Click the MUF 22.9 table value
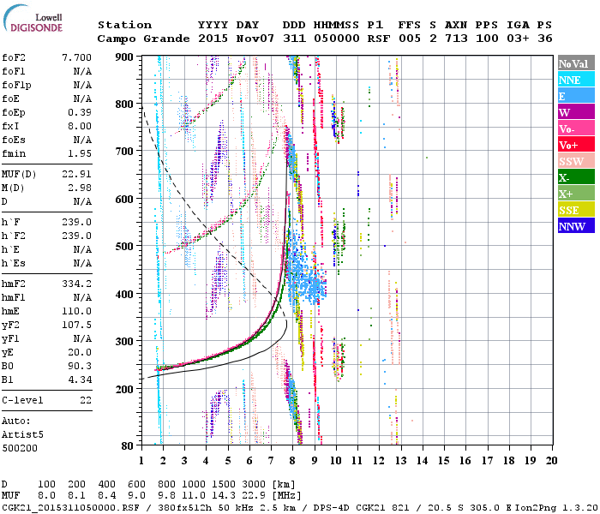The width and height of the screenshot is (600, 514). pyautogui.click(x=254, y=495)
